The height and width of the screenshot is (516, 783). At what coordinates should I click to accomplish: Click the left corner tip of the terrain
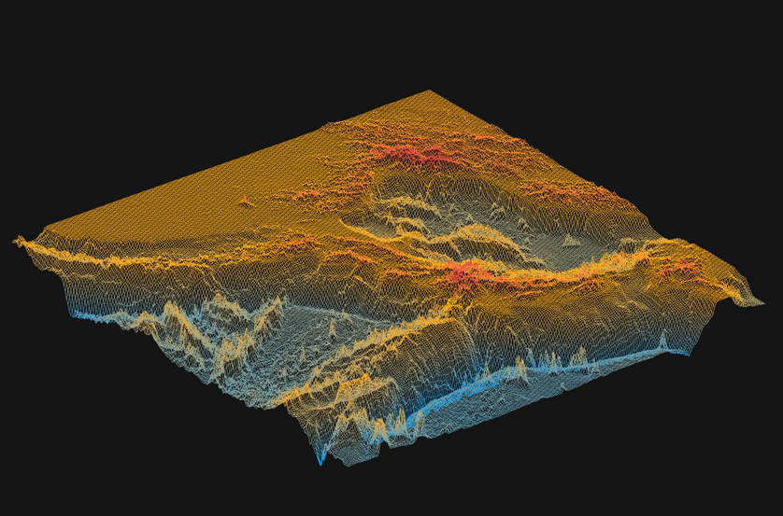click(16, 241)
